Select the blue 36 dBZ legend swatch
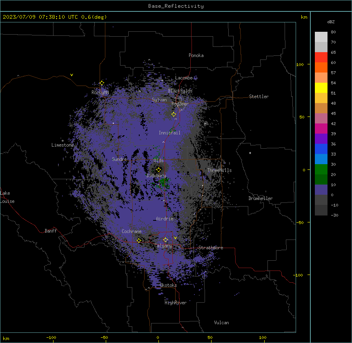 pyautogui.click(x=321, y=149)
